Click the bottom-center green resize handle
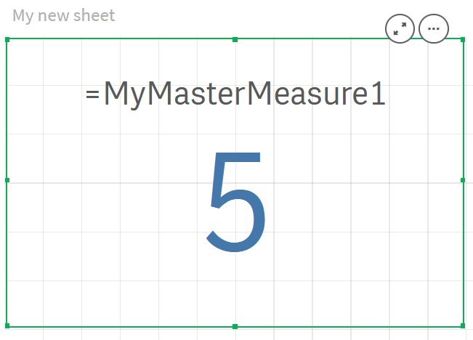 click(x=235, y=326)
